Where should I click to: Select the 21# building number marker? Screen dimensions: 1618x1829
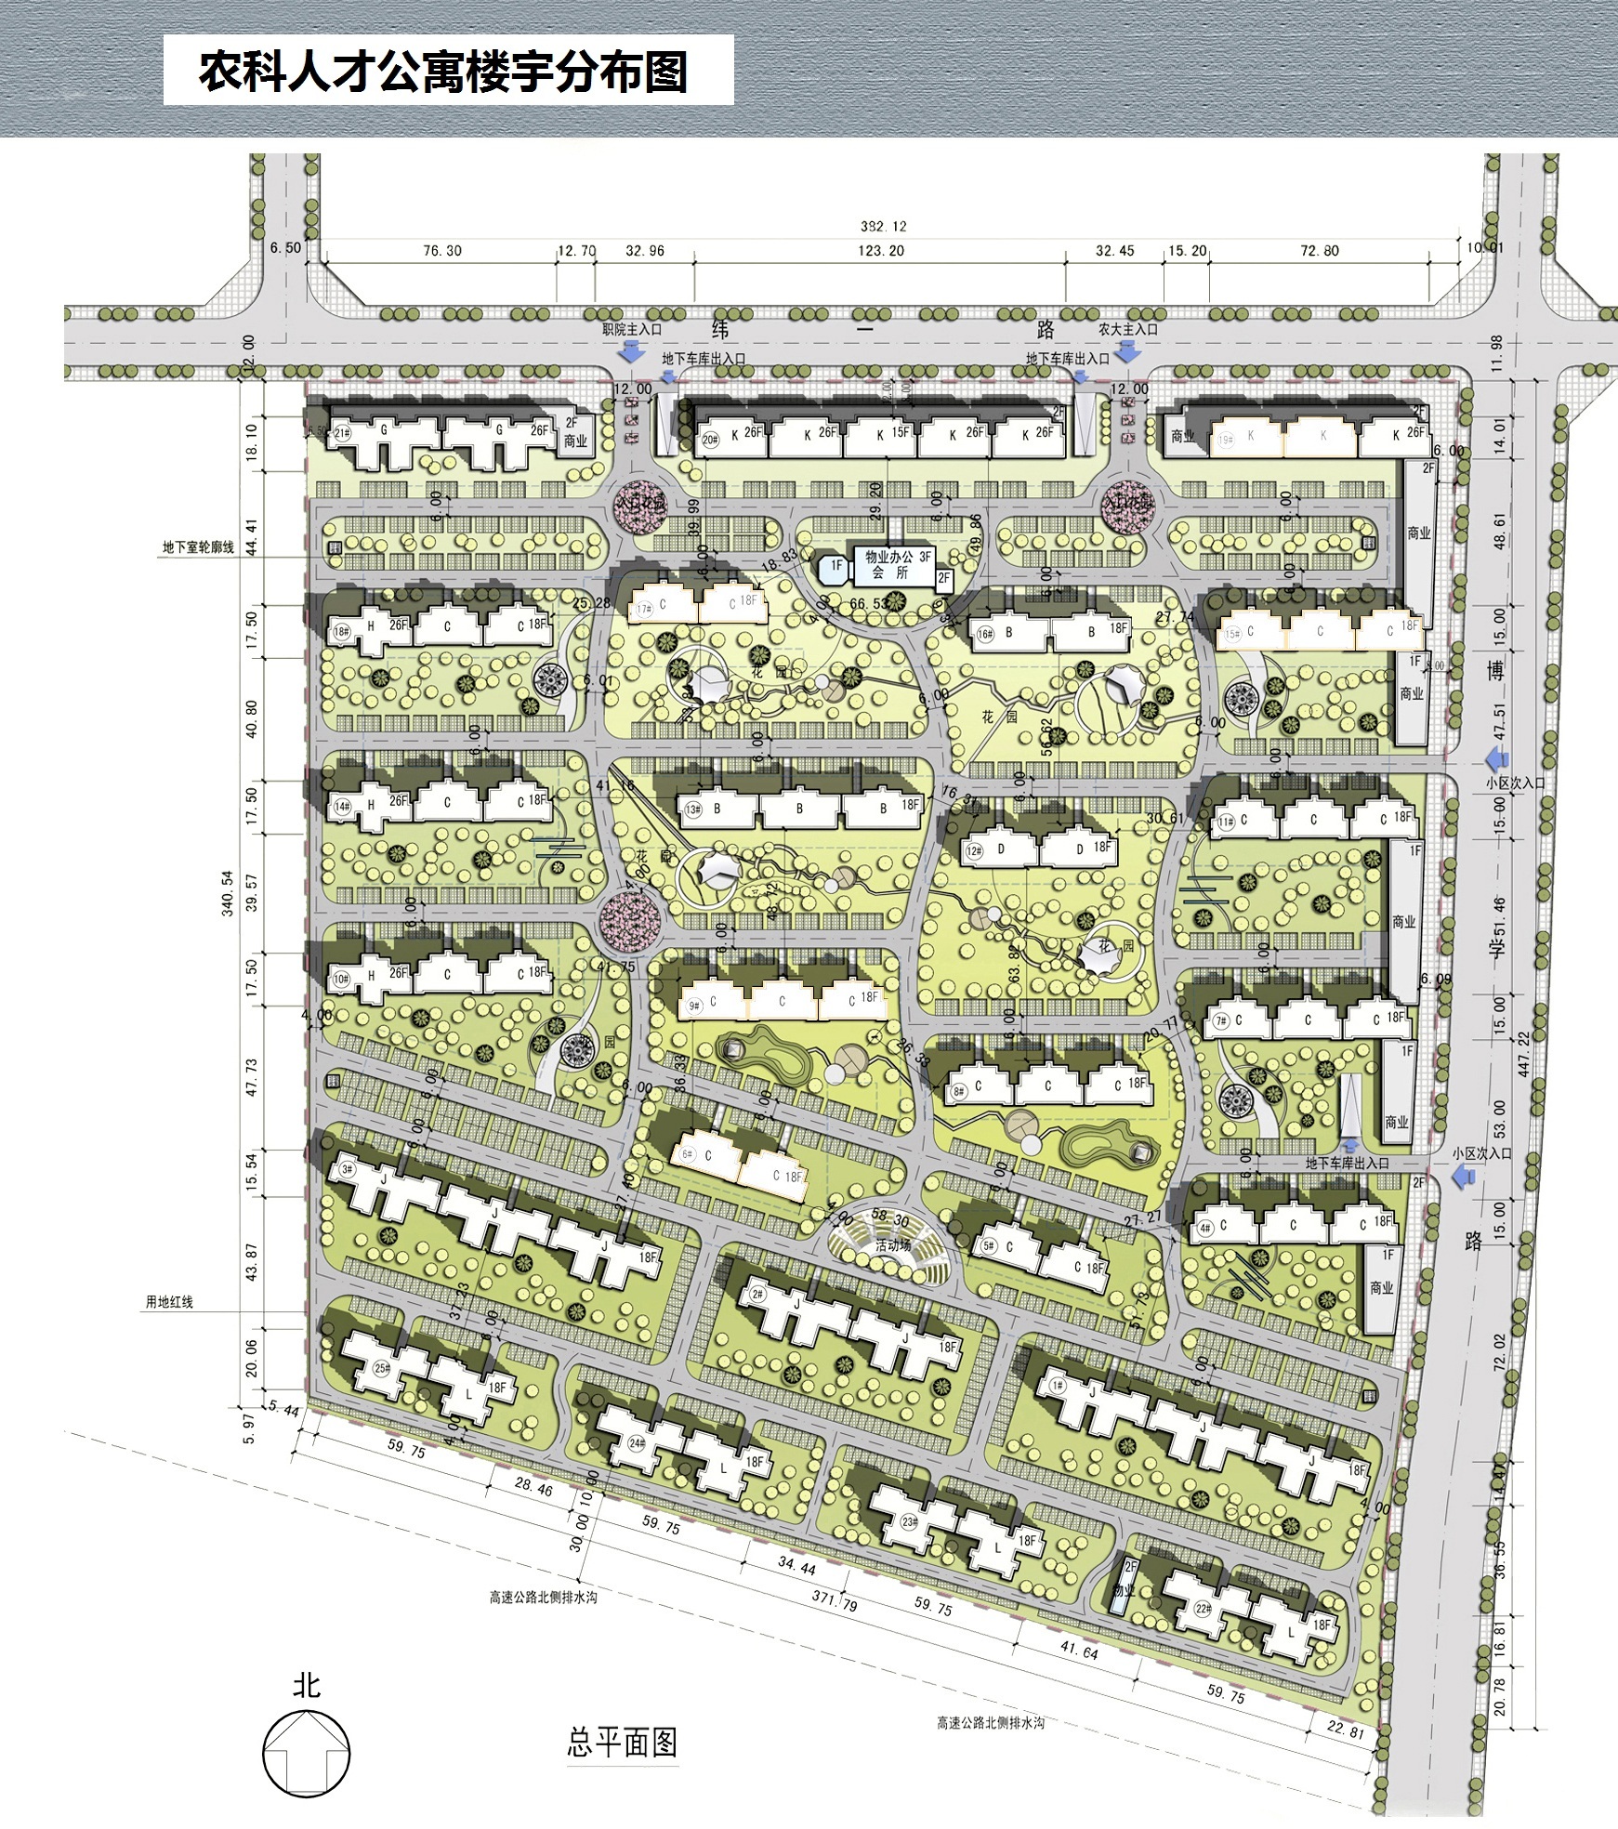pyautogui.click(x=343, y=432)
